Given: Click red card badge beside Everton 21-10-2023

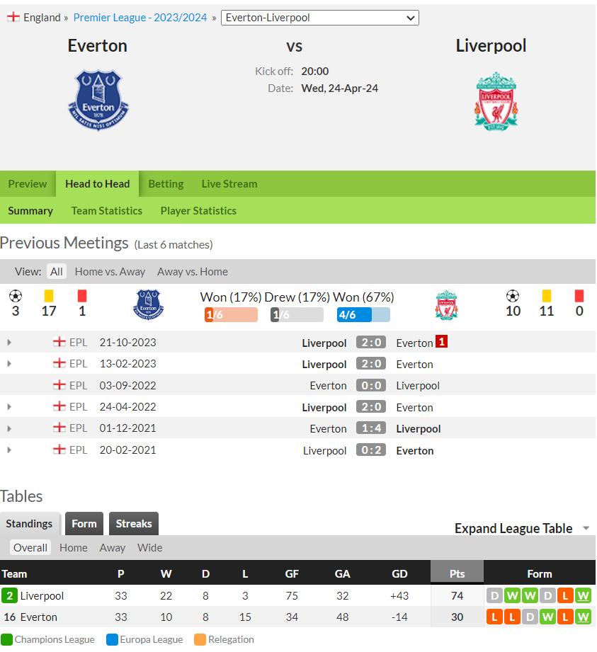Looking at the screenshot, I should [x=441, y=342].
